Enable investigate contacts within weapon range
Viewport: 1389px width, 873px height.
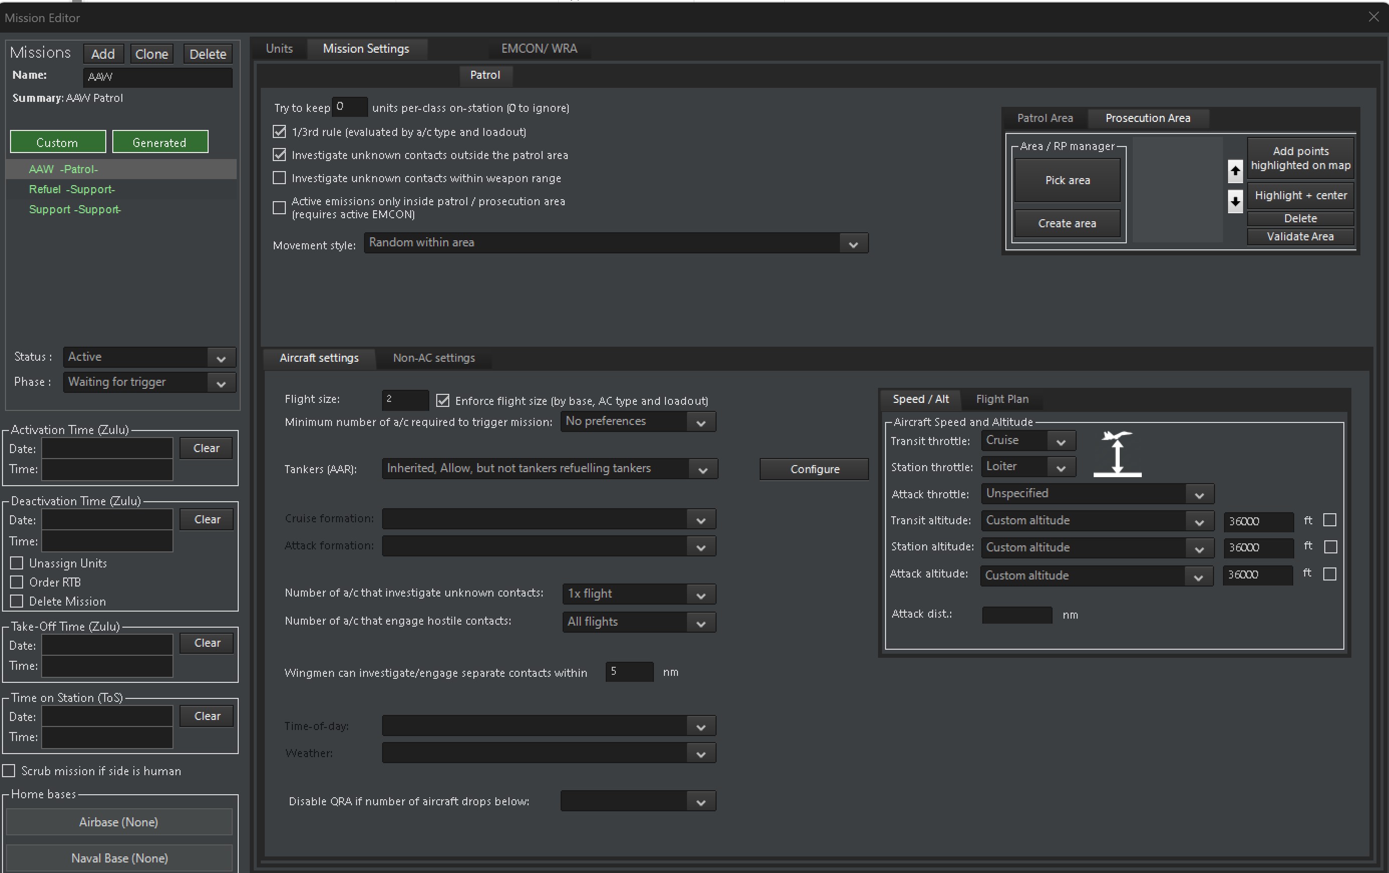click(x=279, y=178)
